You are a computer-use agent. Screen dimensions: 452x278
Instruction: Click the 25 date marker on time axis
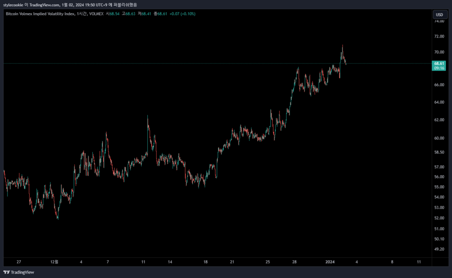point(267,262)
